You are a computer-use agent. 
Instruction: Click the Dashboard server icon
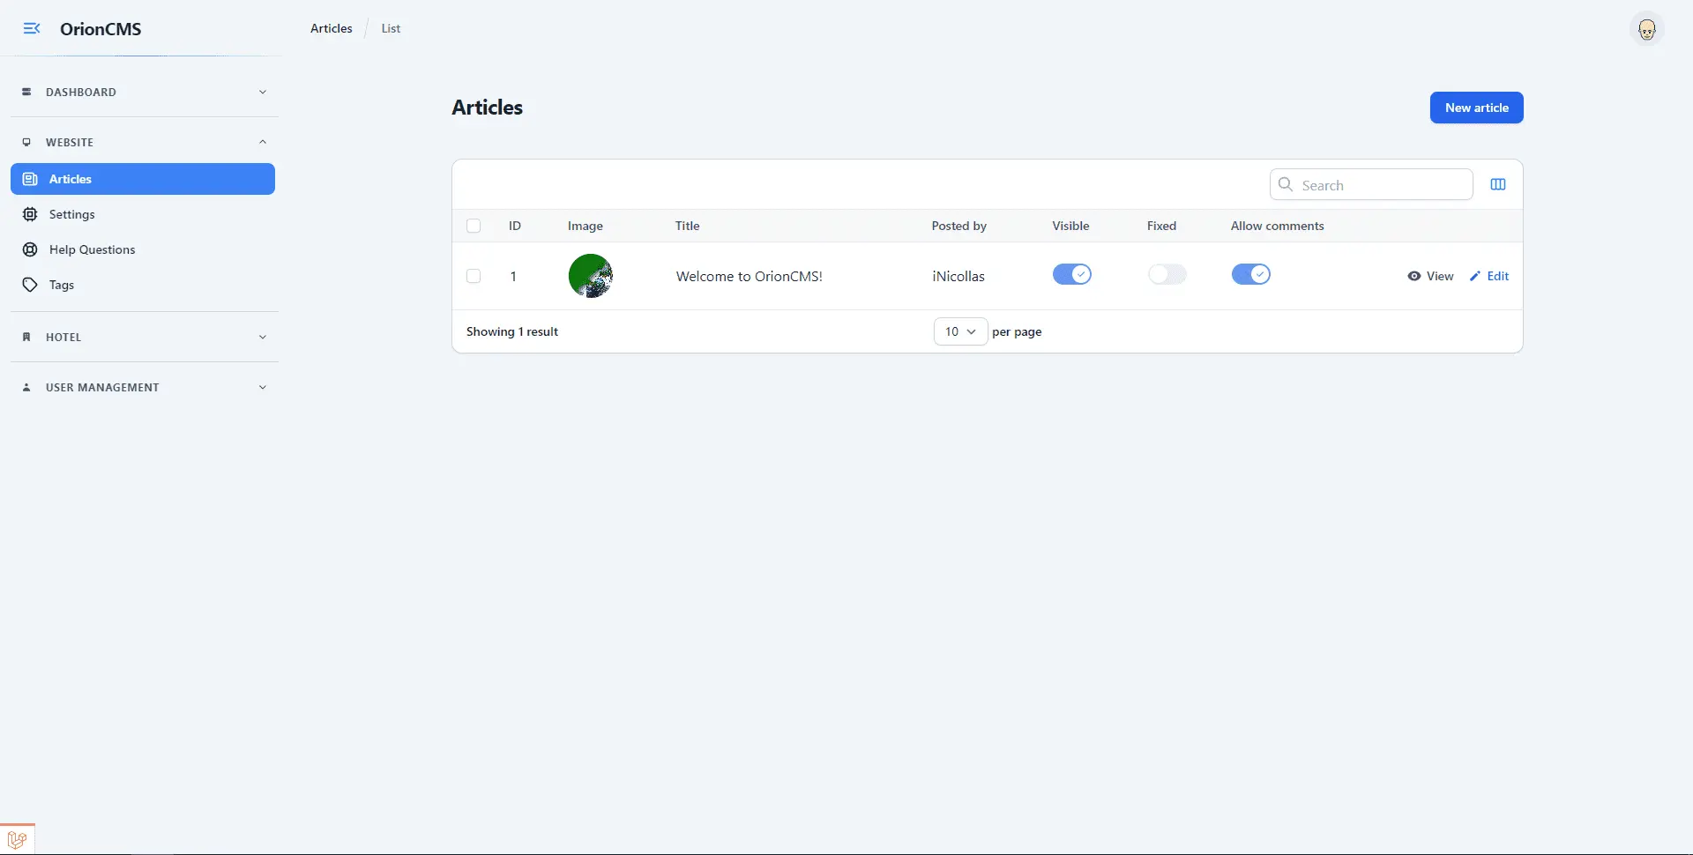26,92
